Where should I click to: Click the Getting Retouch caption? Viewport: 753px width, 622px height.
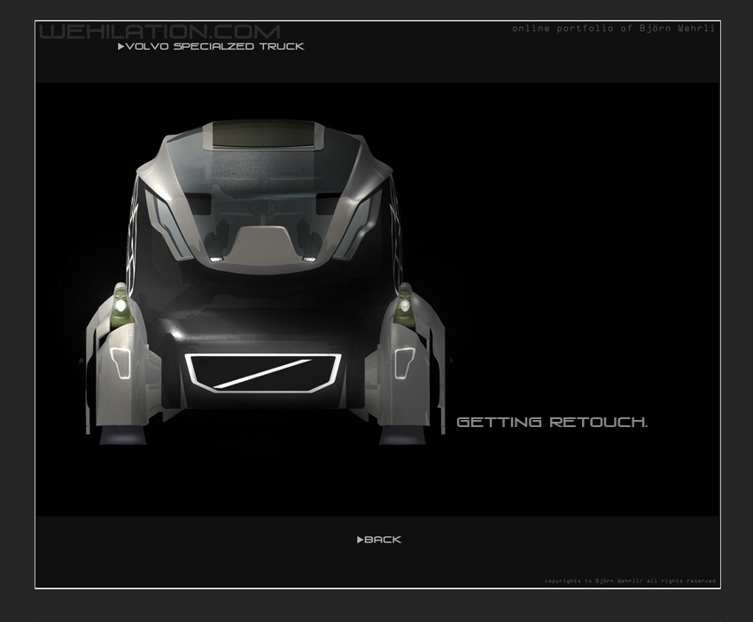coord(552,423)
